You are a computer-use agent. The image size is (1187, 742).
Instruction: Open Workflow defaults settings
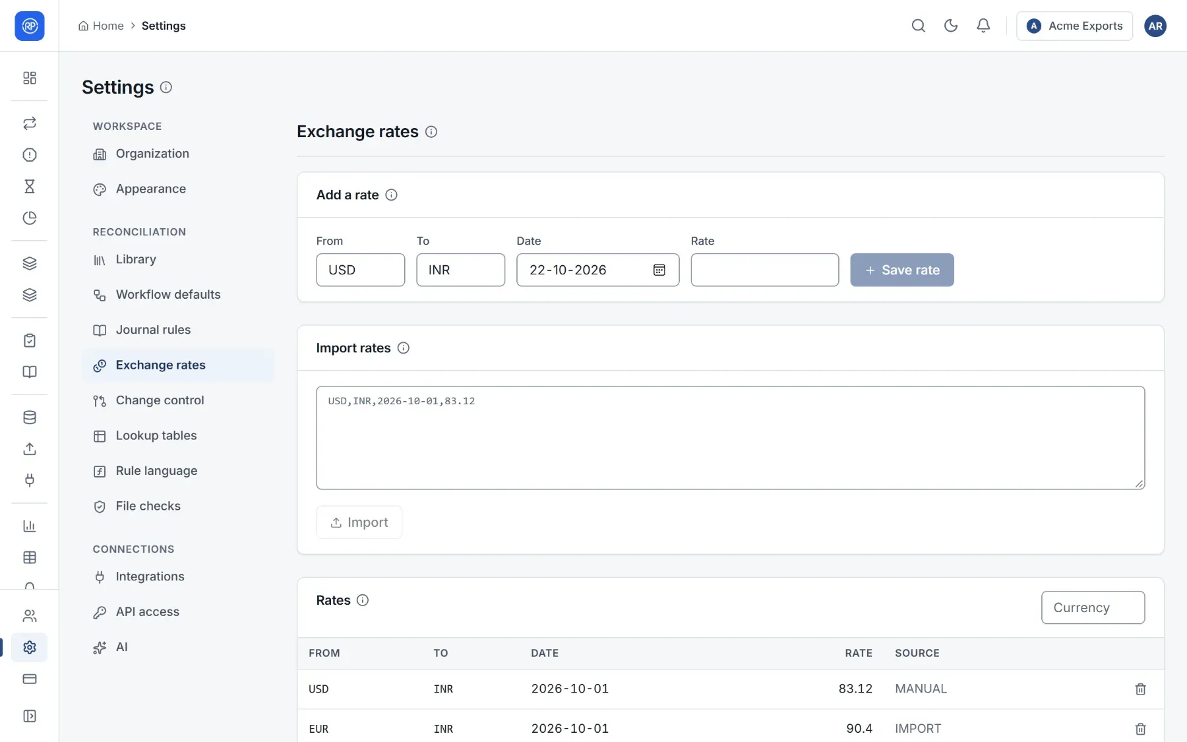click(178, 295)
